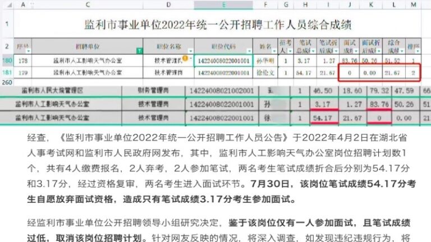Select column L header
The image size is (431, 242).
pyautogui.click(x=394, y=4)
